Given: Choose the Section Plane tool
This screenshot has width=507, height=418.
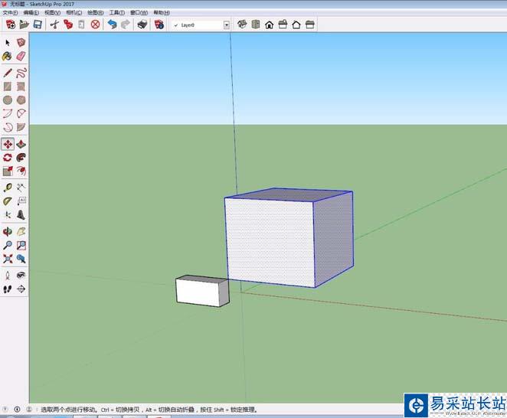Looking at the screenshot, I should 21,289.
